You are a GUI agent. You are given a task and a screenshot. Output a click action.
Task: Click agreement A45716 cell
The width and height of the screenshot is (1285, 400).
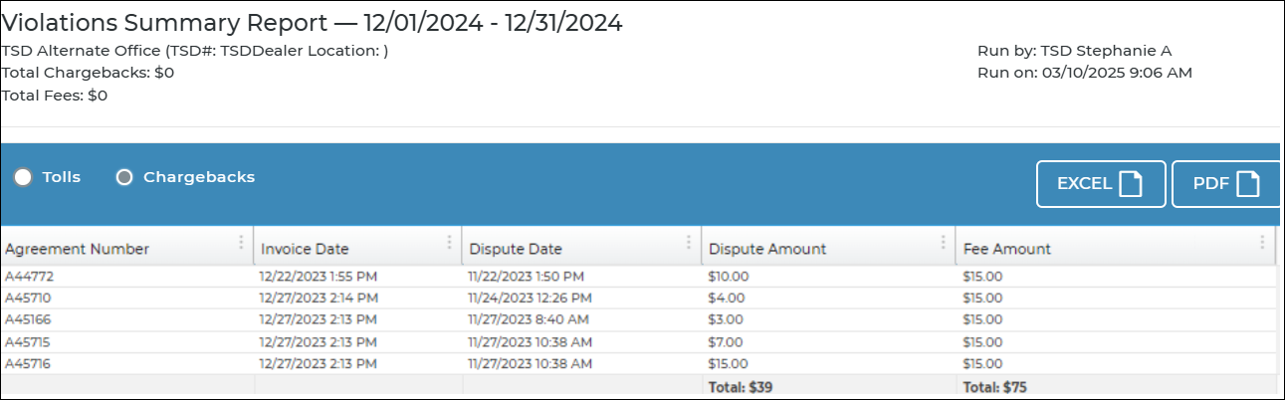[28, 363]
